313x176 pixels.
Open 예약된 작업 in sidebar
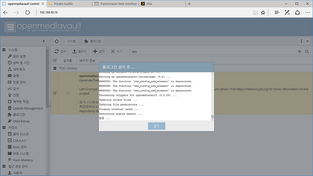click(18, 102)
